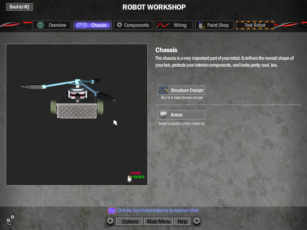The height and width of the screenshot is (230, 307).
Task: Switch to the Components tab
Action: 133,25
